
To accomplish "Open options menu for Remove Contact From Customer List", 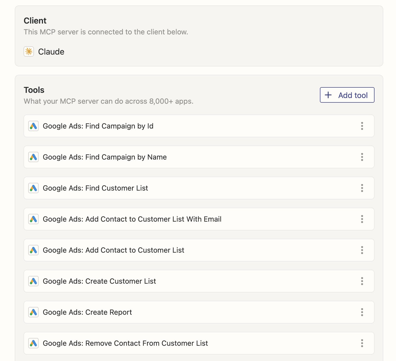I will click(x=362, y=343).
